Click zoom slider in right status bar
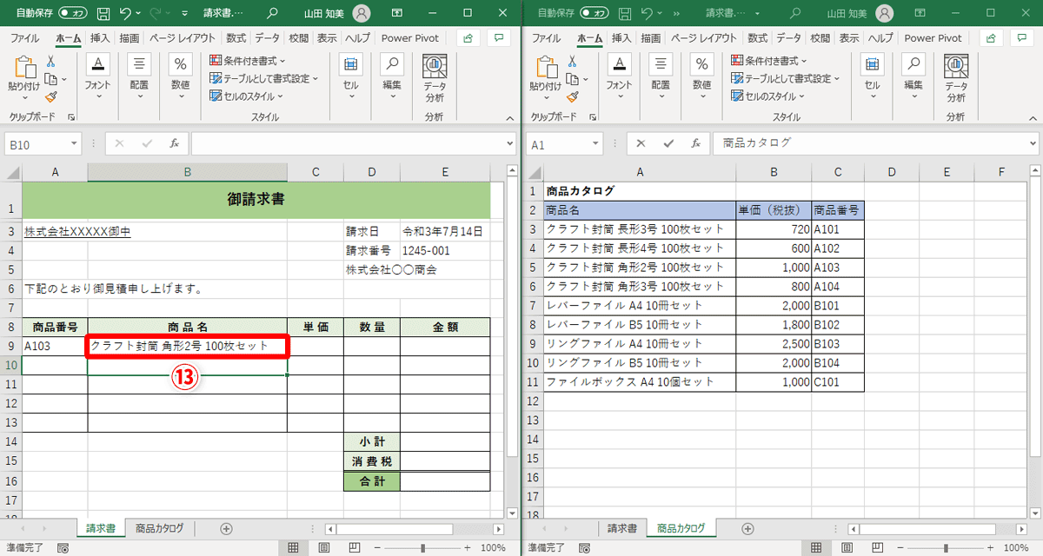The height and width of the screenshot is (556, 1043). click(947, 548)
